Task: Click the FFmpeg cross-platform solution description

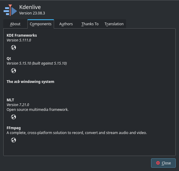Action: point(77,133)
